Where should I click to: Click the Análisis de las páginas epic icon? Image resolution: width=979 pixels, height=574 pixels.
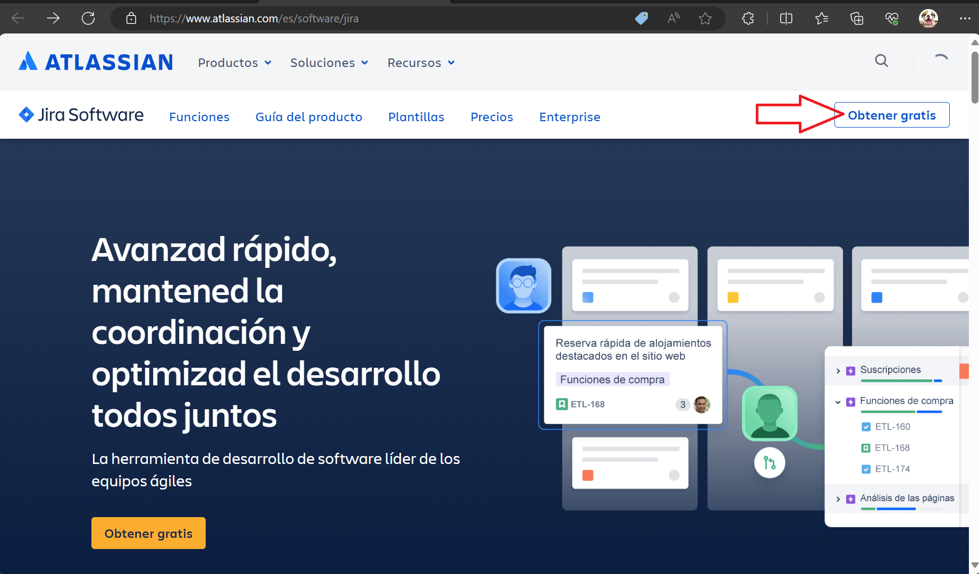coord(850,499)
